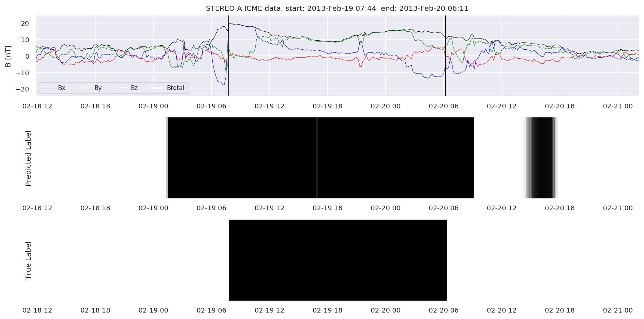Click the black block in True Label plot
The image size is (644, 319).
click(x=338, y=260)
